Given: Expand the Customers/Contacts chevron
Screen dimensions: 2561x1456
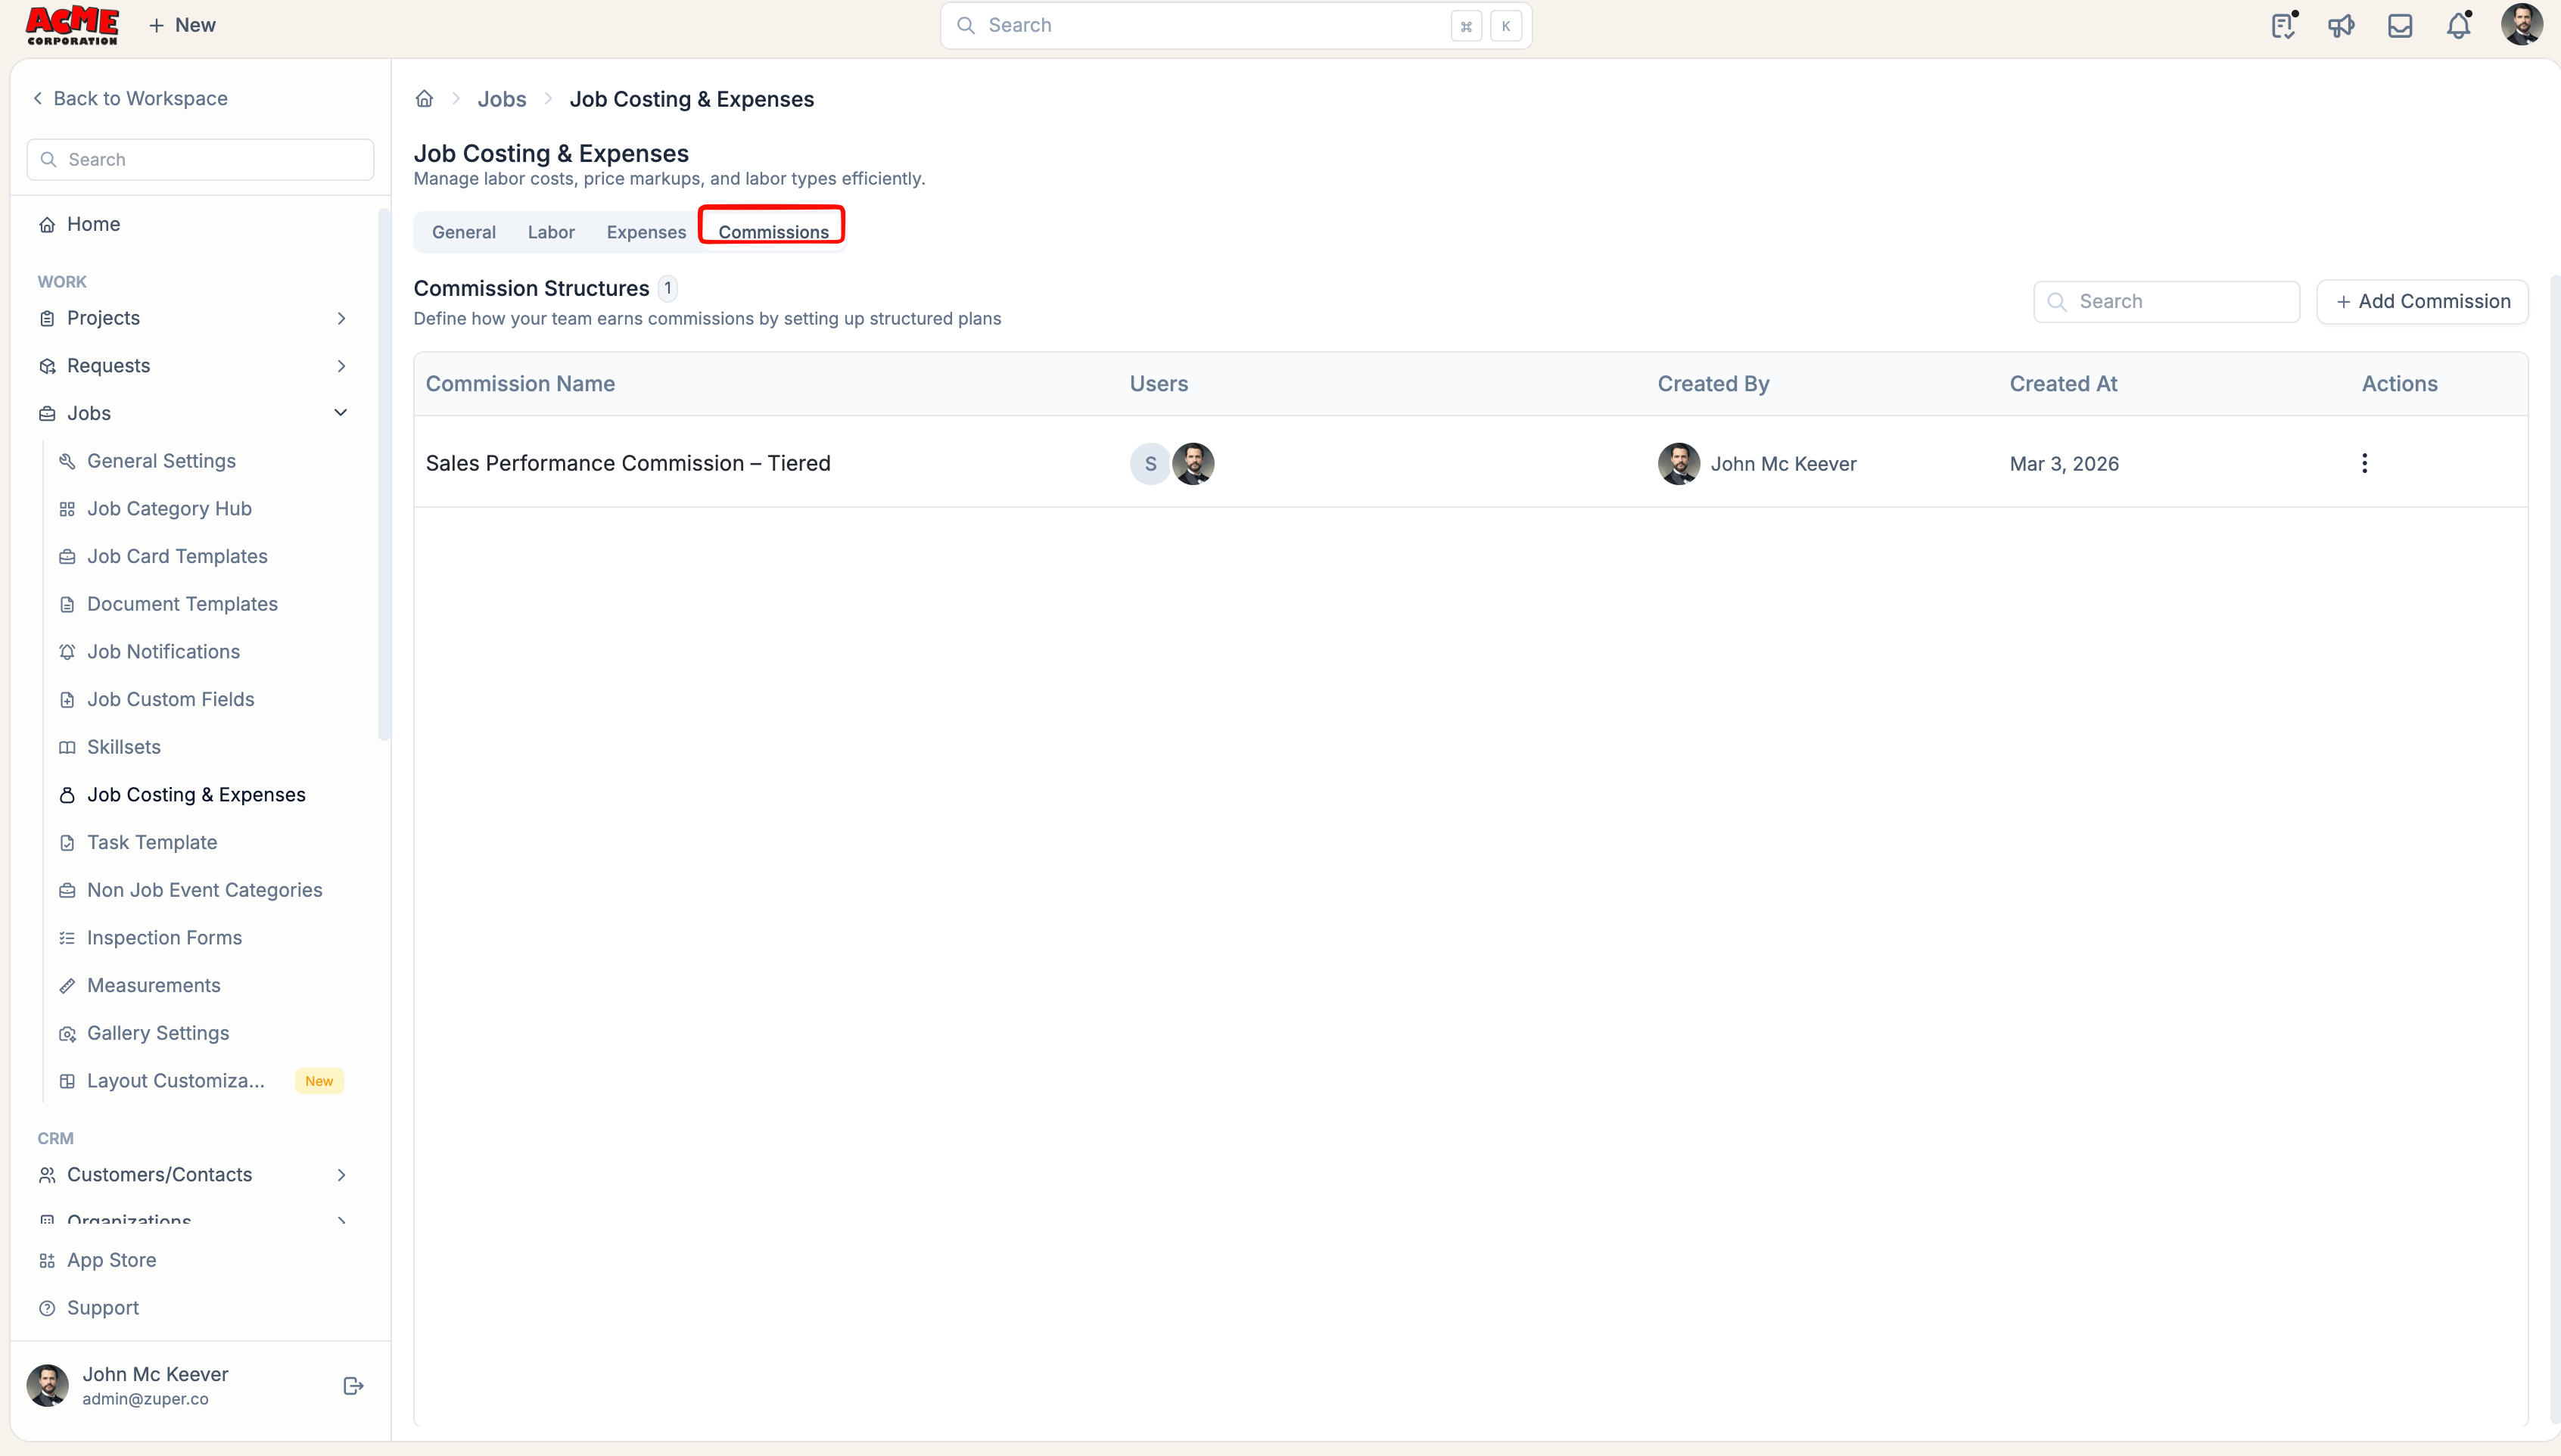Looking at the screenshot, I should [x=341, y=1174].
